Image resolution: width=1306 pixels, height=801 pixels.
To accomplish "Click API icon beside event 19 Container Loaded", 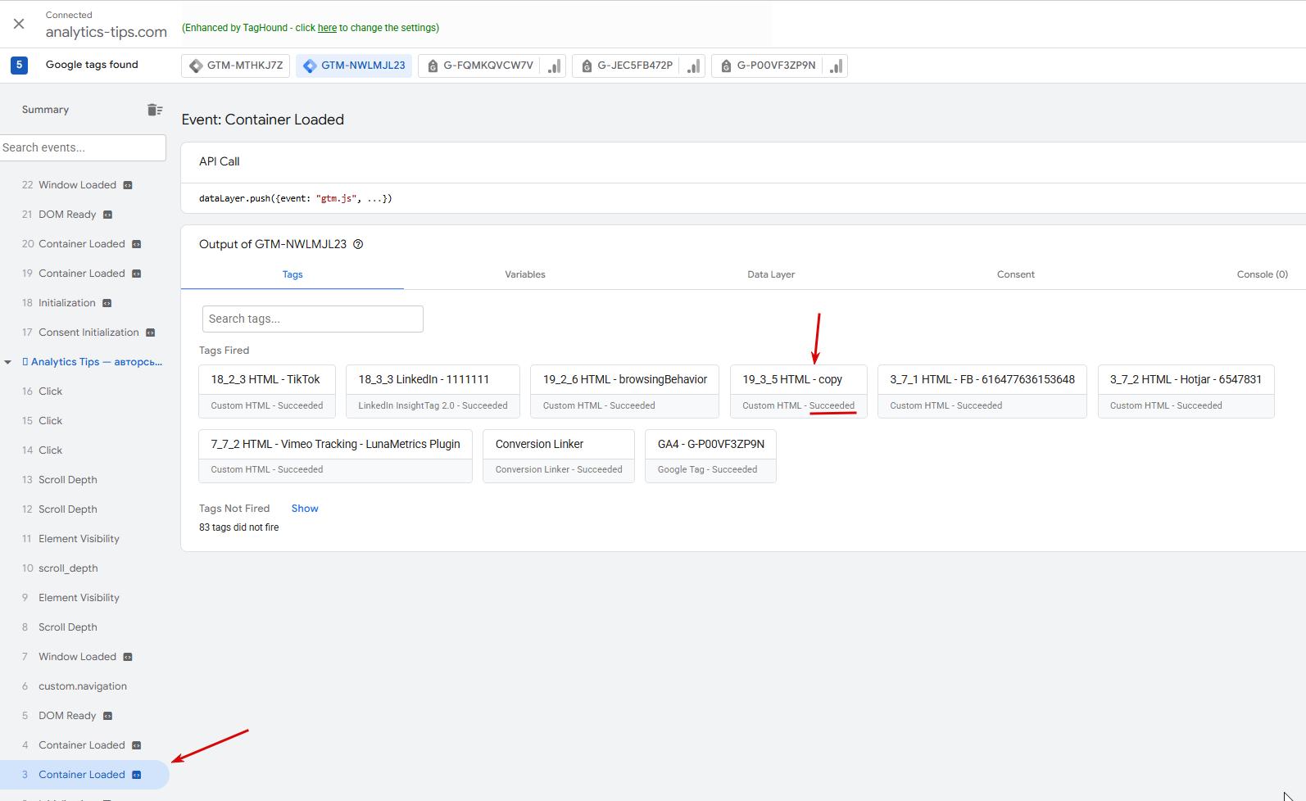I will pyautogui.click(x=137, y=274).
